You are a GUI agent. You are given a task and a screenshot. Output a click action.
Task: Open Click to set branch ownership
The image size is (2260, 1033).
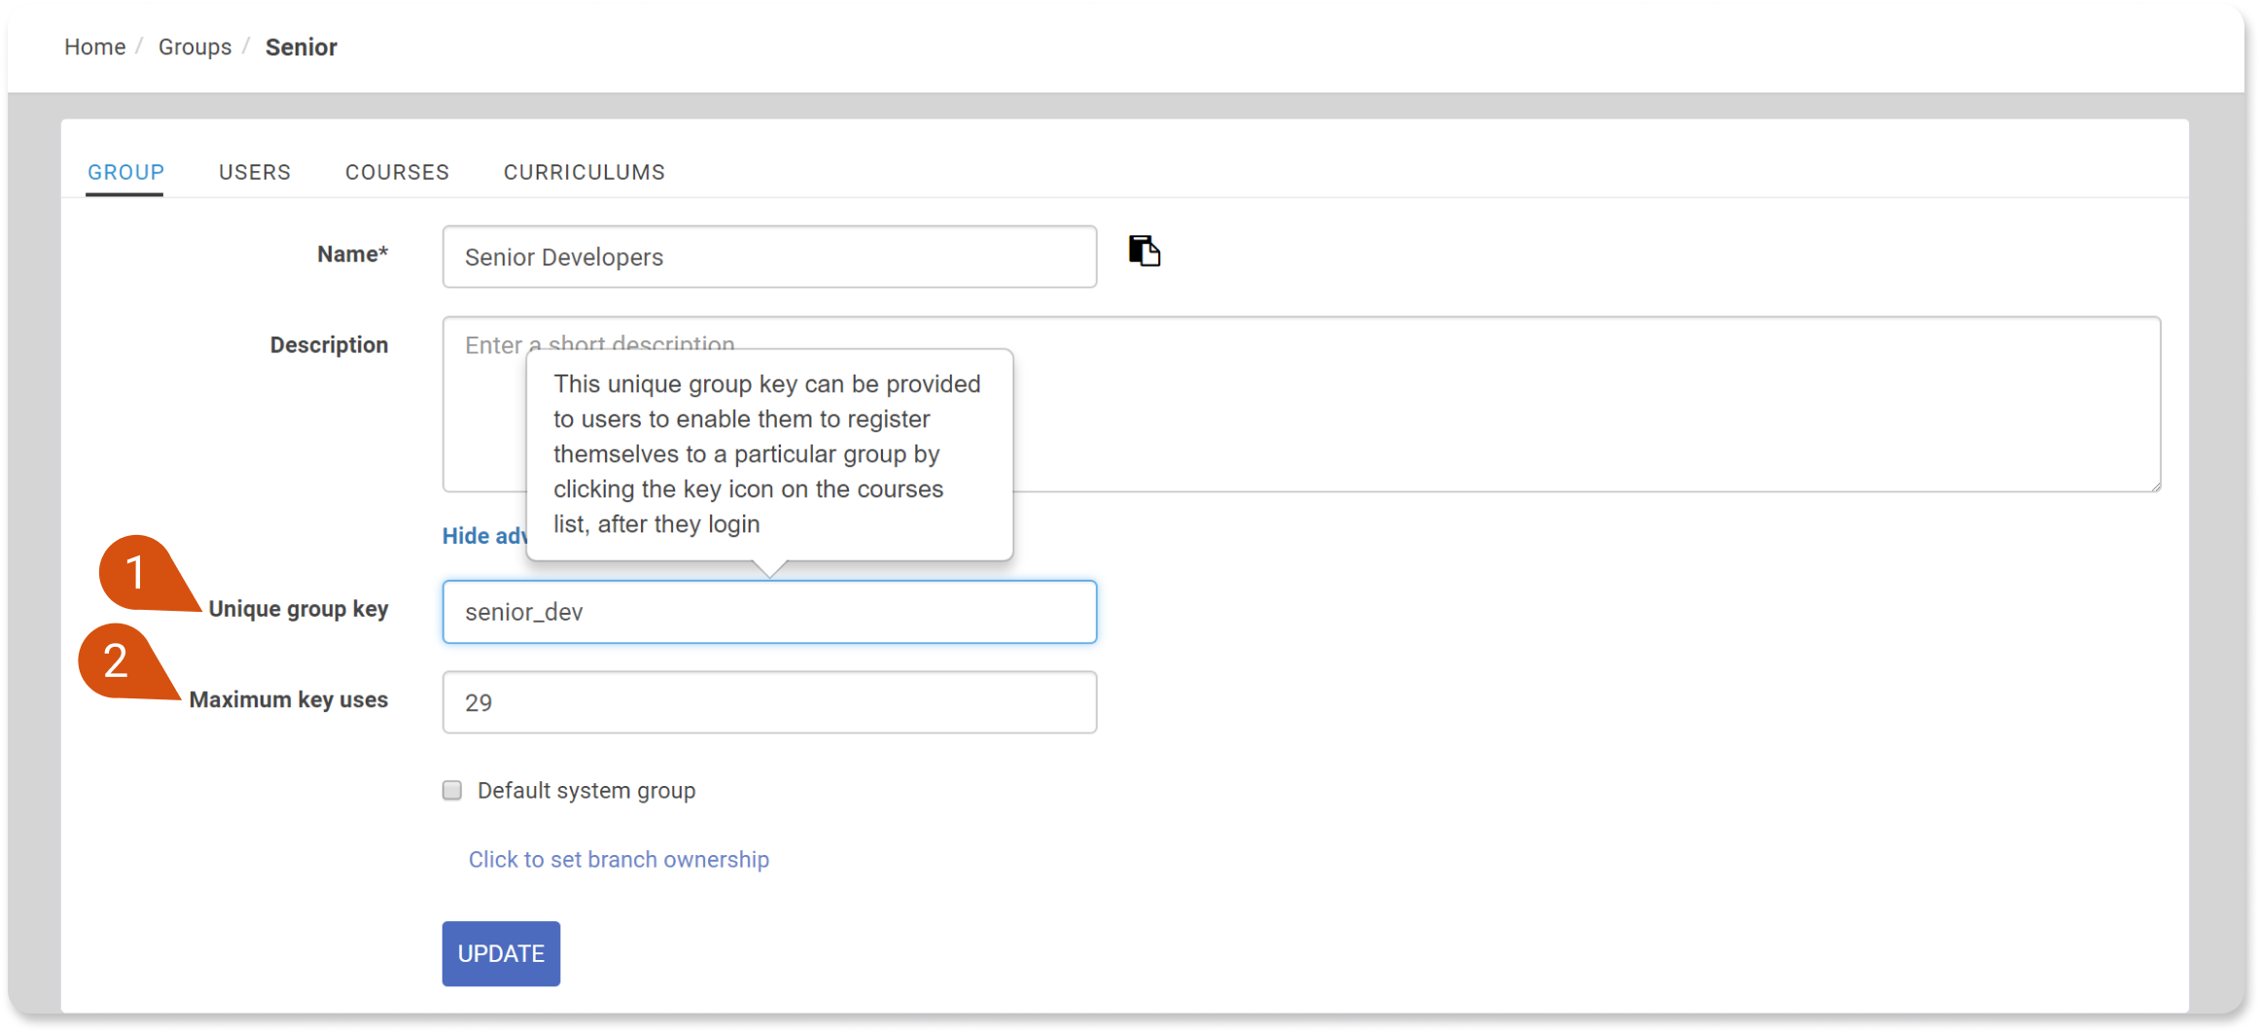tap(618, 859)
